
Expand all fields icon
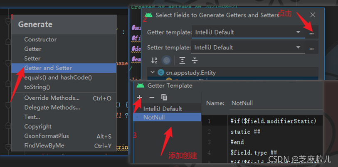[x=183, y=61]
